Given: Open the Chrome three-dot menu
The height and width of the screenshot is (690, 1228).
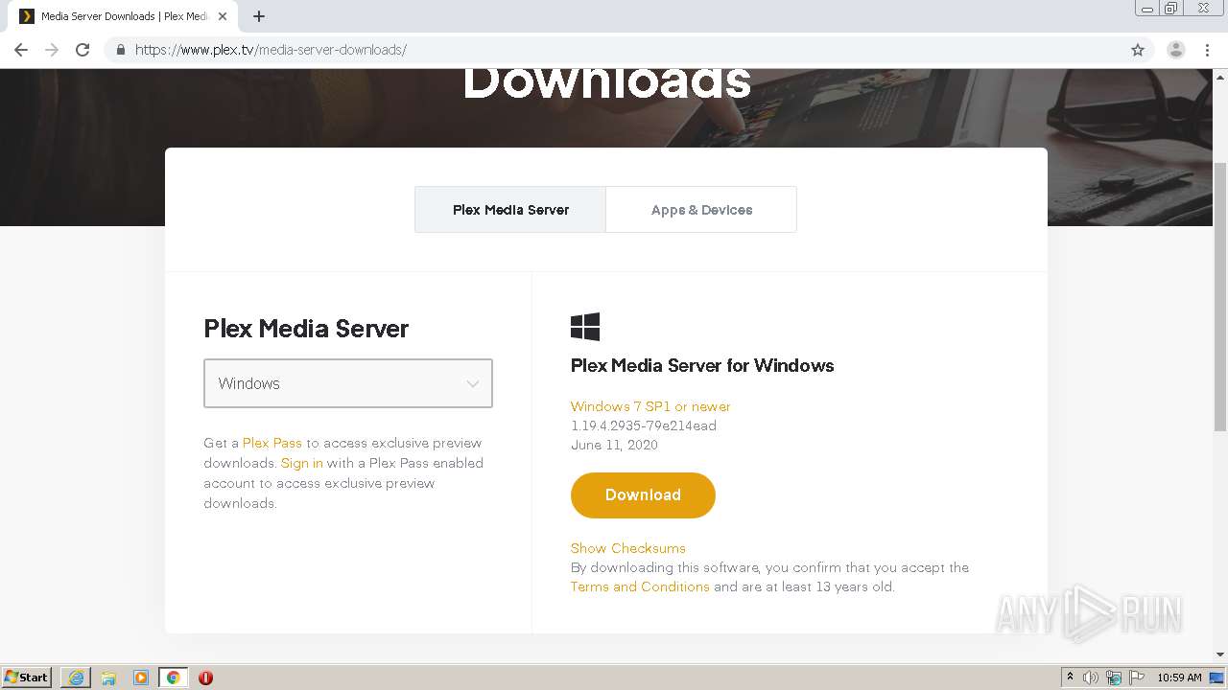Looking at the screenshot, I should [1207, 50].
